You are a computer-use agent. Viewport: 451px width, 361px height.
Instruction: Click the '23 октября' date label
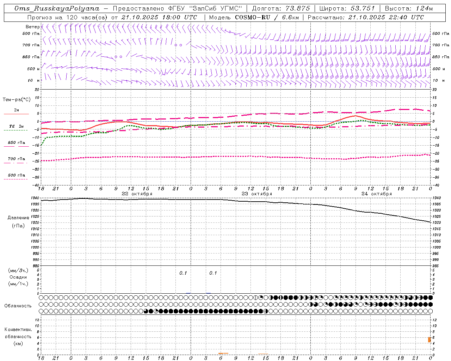tap(257, 194)
